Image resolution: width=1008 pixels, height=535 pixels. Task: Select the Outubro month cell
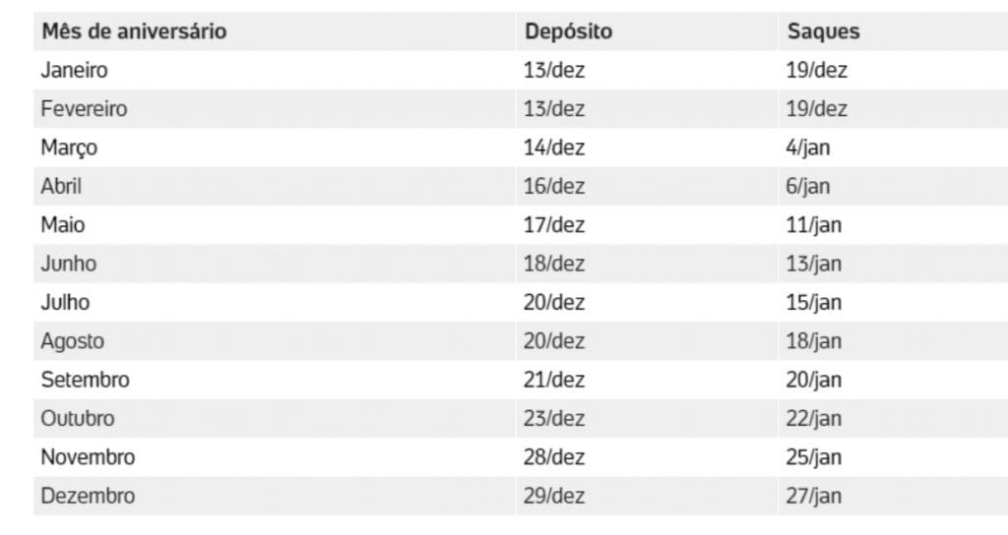coord(78,418)
